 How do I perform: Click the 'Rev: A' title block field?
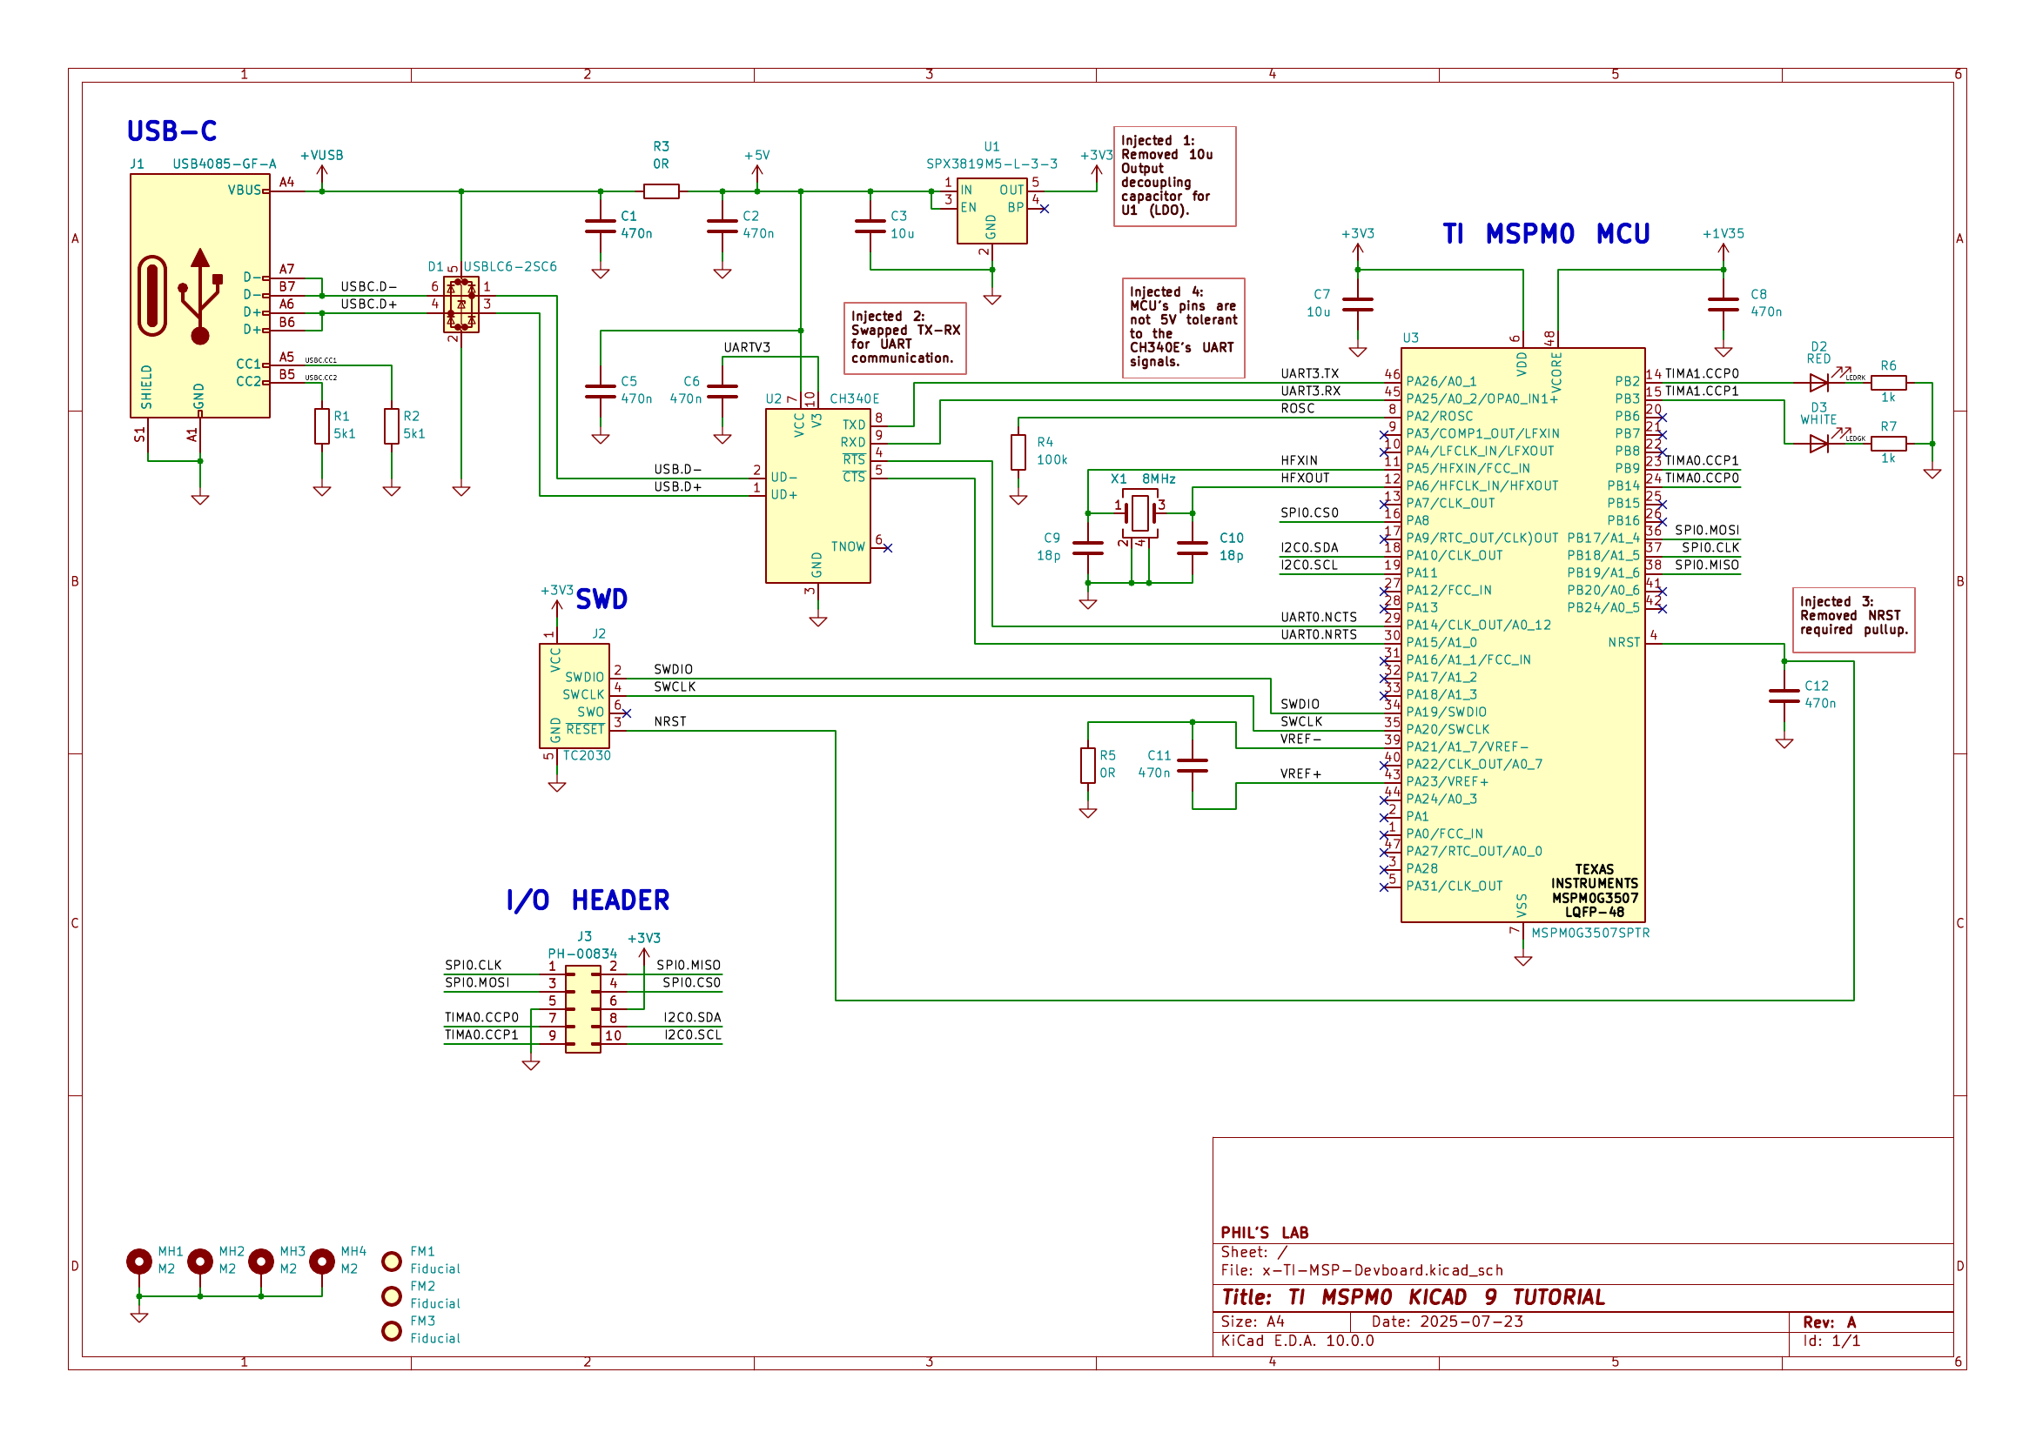point(1830,1322)
